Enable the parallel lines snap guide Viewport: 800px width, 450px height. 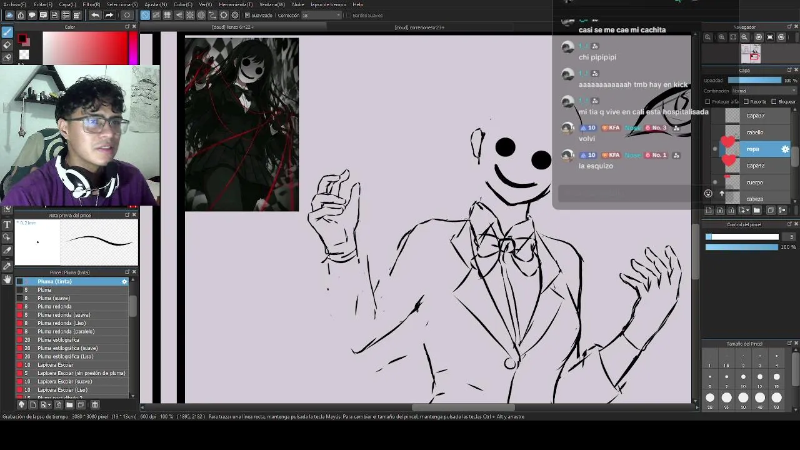pyautogui.click(x=156, y=15)
